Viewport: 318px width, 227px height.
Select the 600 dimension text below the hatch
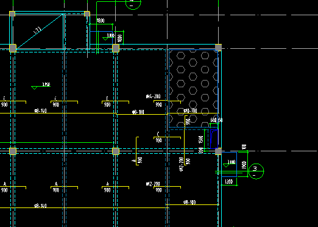[x=213, y=120]
